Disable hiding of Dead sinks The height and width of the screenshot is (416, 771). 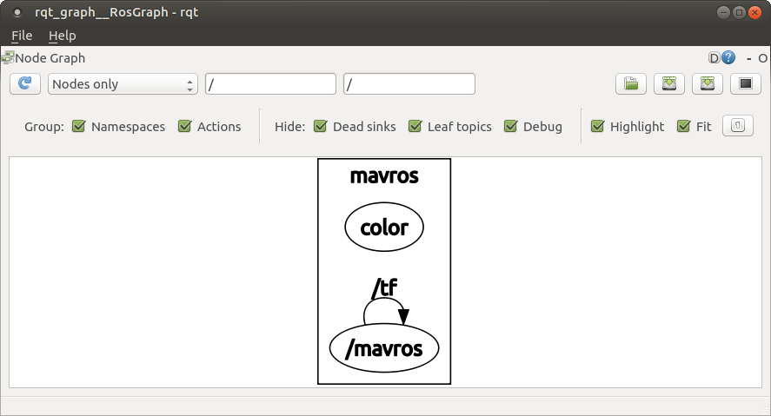[x=320, y=127]
